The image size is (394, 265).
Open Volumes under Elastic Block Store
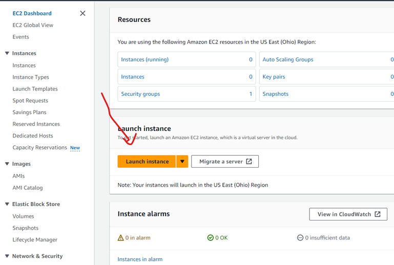23,216
